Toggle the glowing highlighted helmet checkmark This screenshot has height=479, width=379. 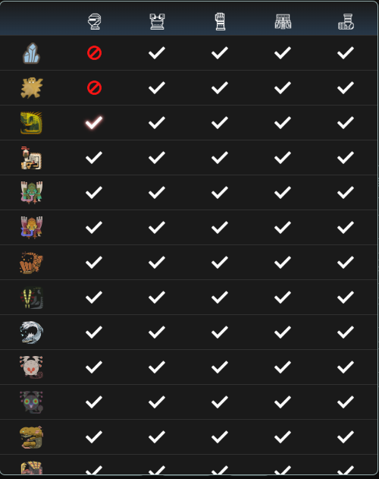click(94, 122)
